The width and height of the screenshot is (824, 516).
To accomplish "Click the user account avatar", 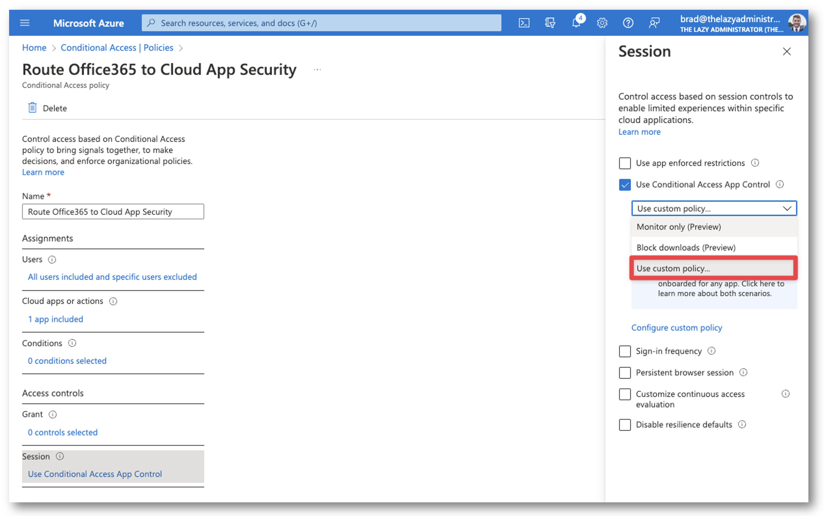I will coord(797,23).
